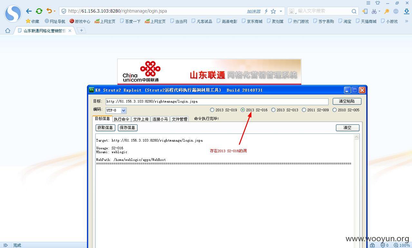Open 天猫商城 bookmark
The width and height of the screenshot is (412, 248).
[x=366, y=21]
